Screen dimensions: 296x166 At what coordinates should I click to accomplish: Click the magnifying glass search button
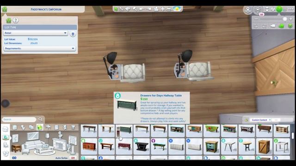(x=40, y=119)
